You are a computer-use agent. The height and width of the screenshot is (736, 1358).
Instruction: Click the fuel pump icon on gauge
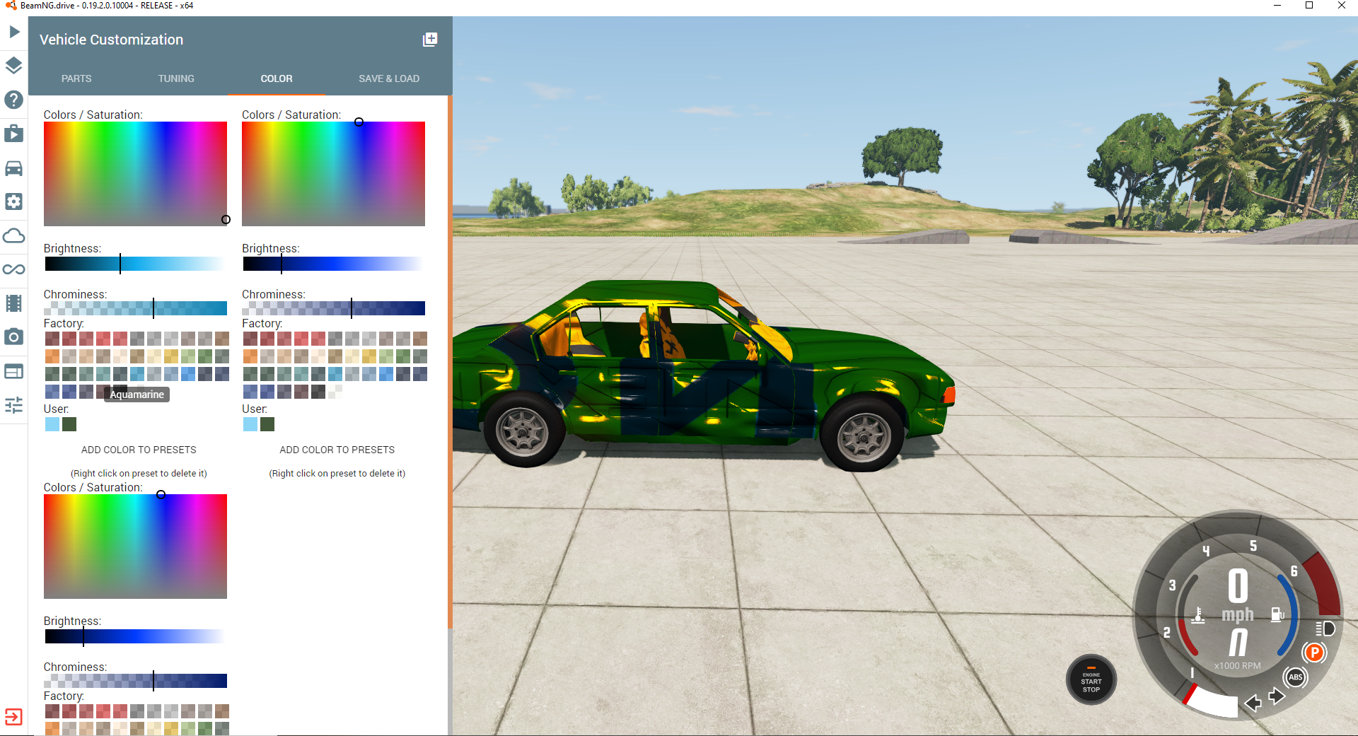pos(1277,614)
